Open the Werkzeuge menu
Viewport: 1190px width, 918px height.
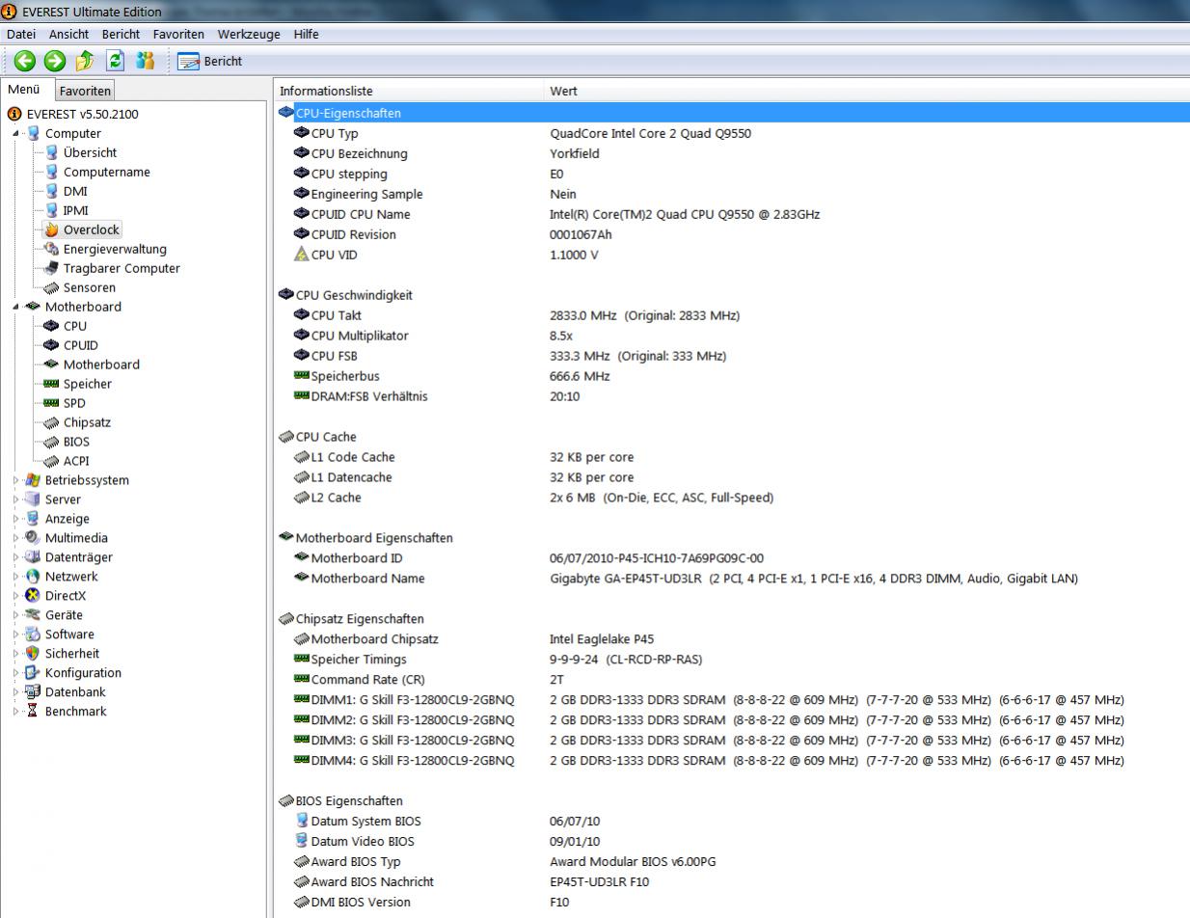click(x=249, y=34)
